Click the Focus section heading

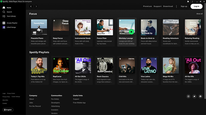(x=33, y=14)
